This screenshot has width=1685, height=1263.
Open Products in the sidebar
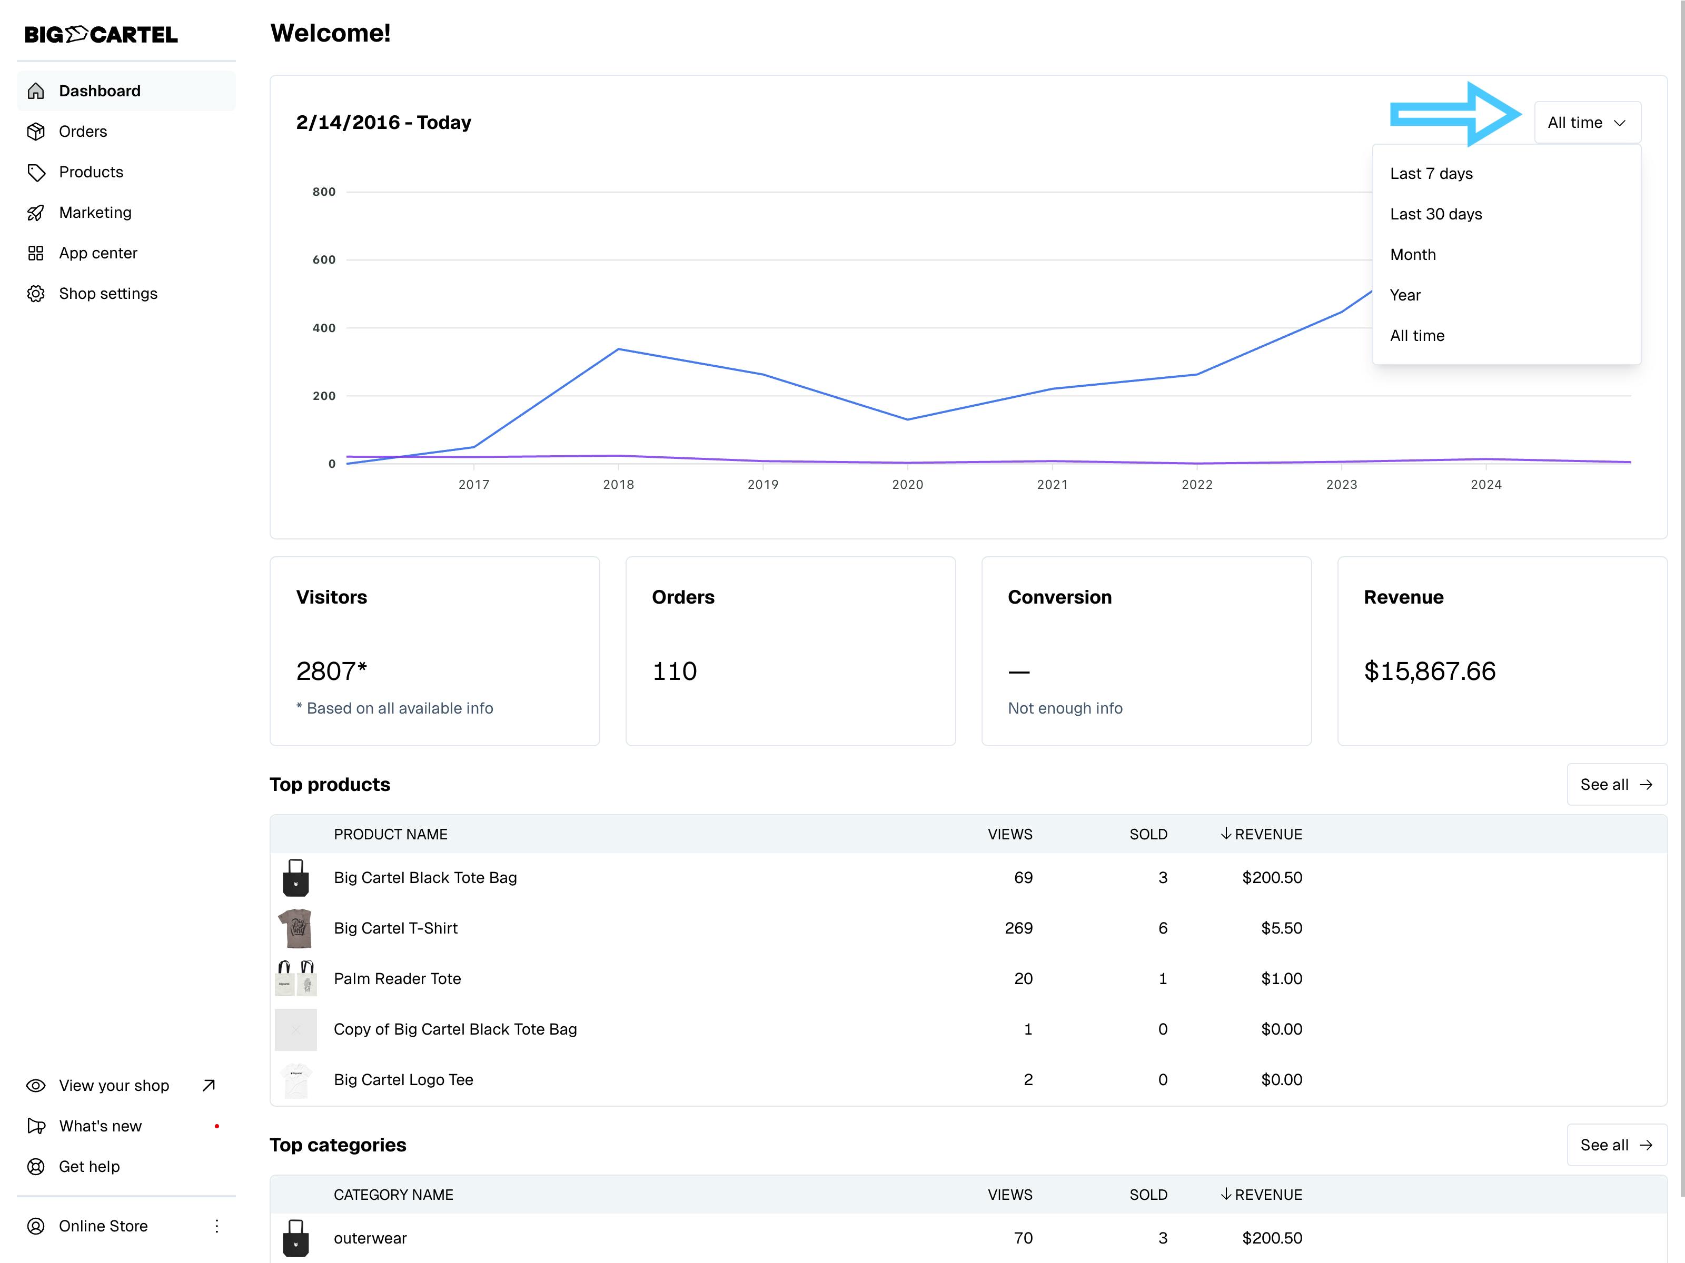[126, 172]
